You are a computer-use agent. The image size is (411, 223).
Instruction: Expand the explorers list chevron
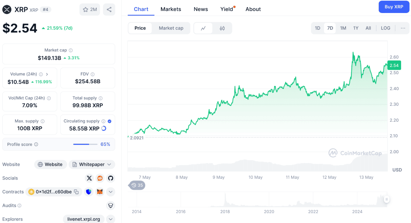[x=110, y=219]
